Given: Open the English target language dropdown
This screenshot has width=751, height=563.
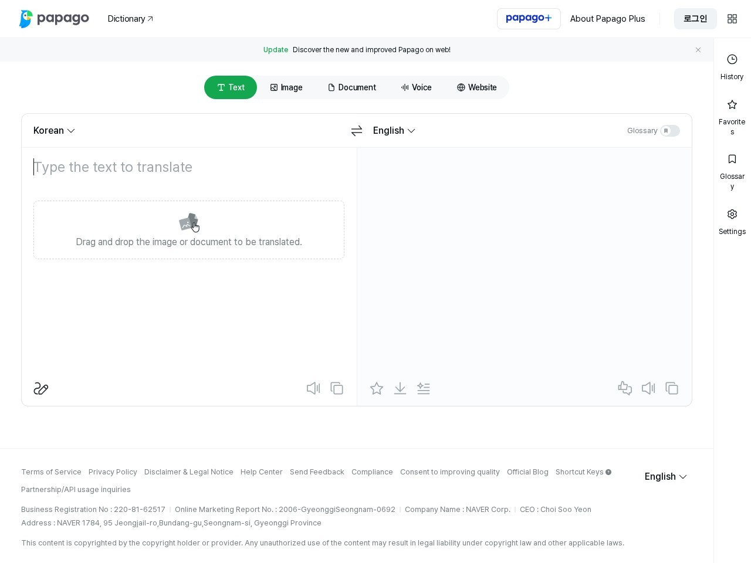Looking at the screenshot, I should click(x=394, y=131).
